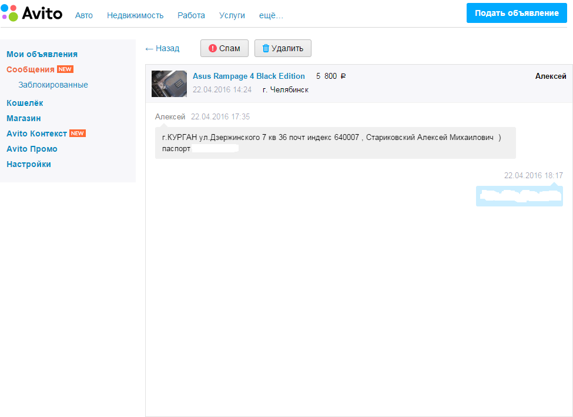Open the Авто category
The image size is (573, 417).
pos(83,15)
